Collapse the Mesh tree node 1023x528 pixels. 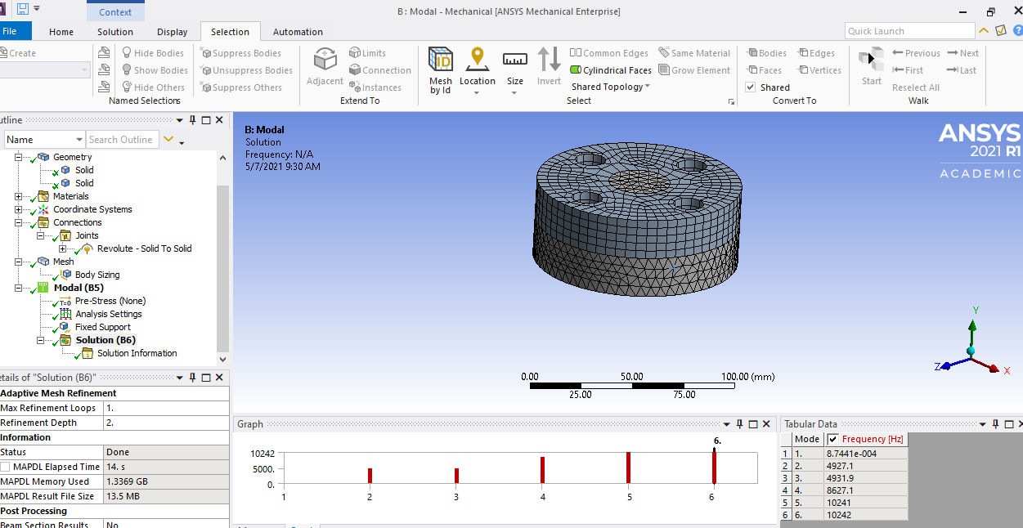click(x=19, y=262)
